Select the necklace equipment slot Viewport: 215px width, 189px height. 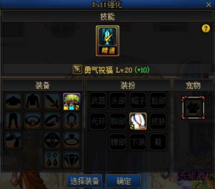tap(71, 121)
